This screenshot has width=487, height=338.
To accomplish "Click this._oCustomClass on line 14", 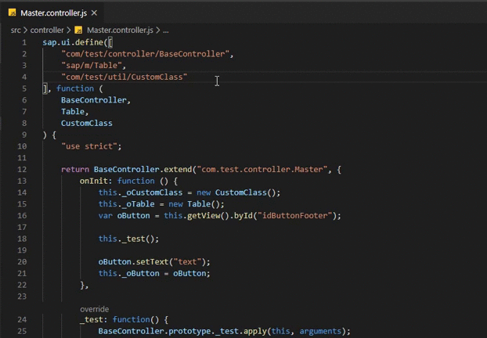I will 140,192.
